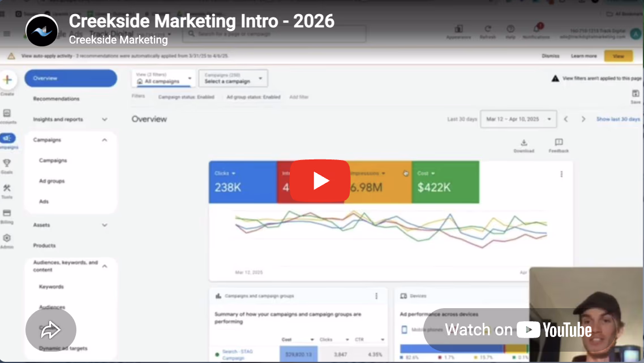Open the Clicks metric dropdown tile
The height and width of the screenshot is (363, 644).
click(243, 182)
